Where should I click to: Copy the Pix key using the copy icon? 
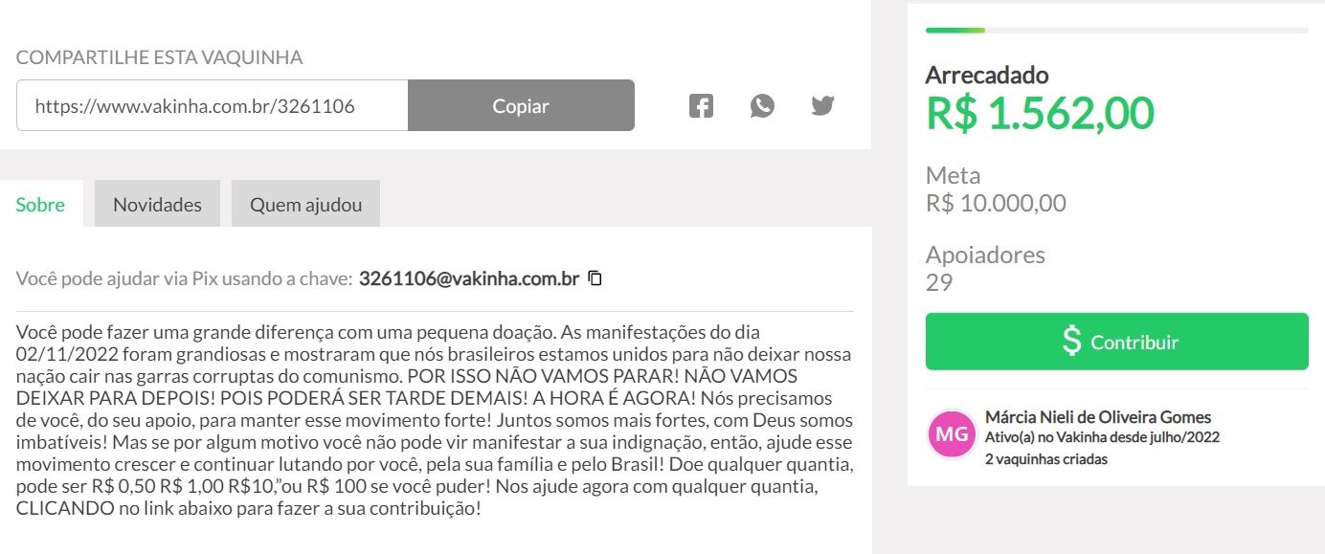click(x=595, y=279)
